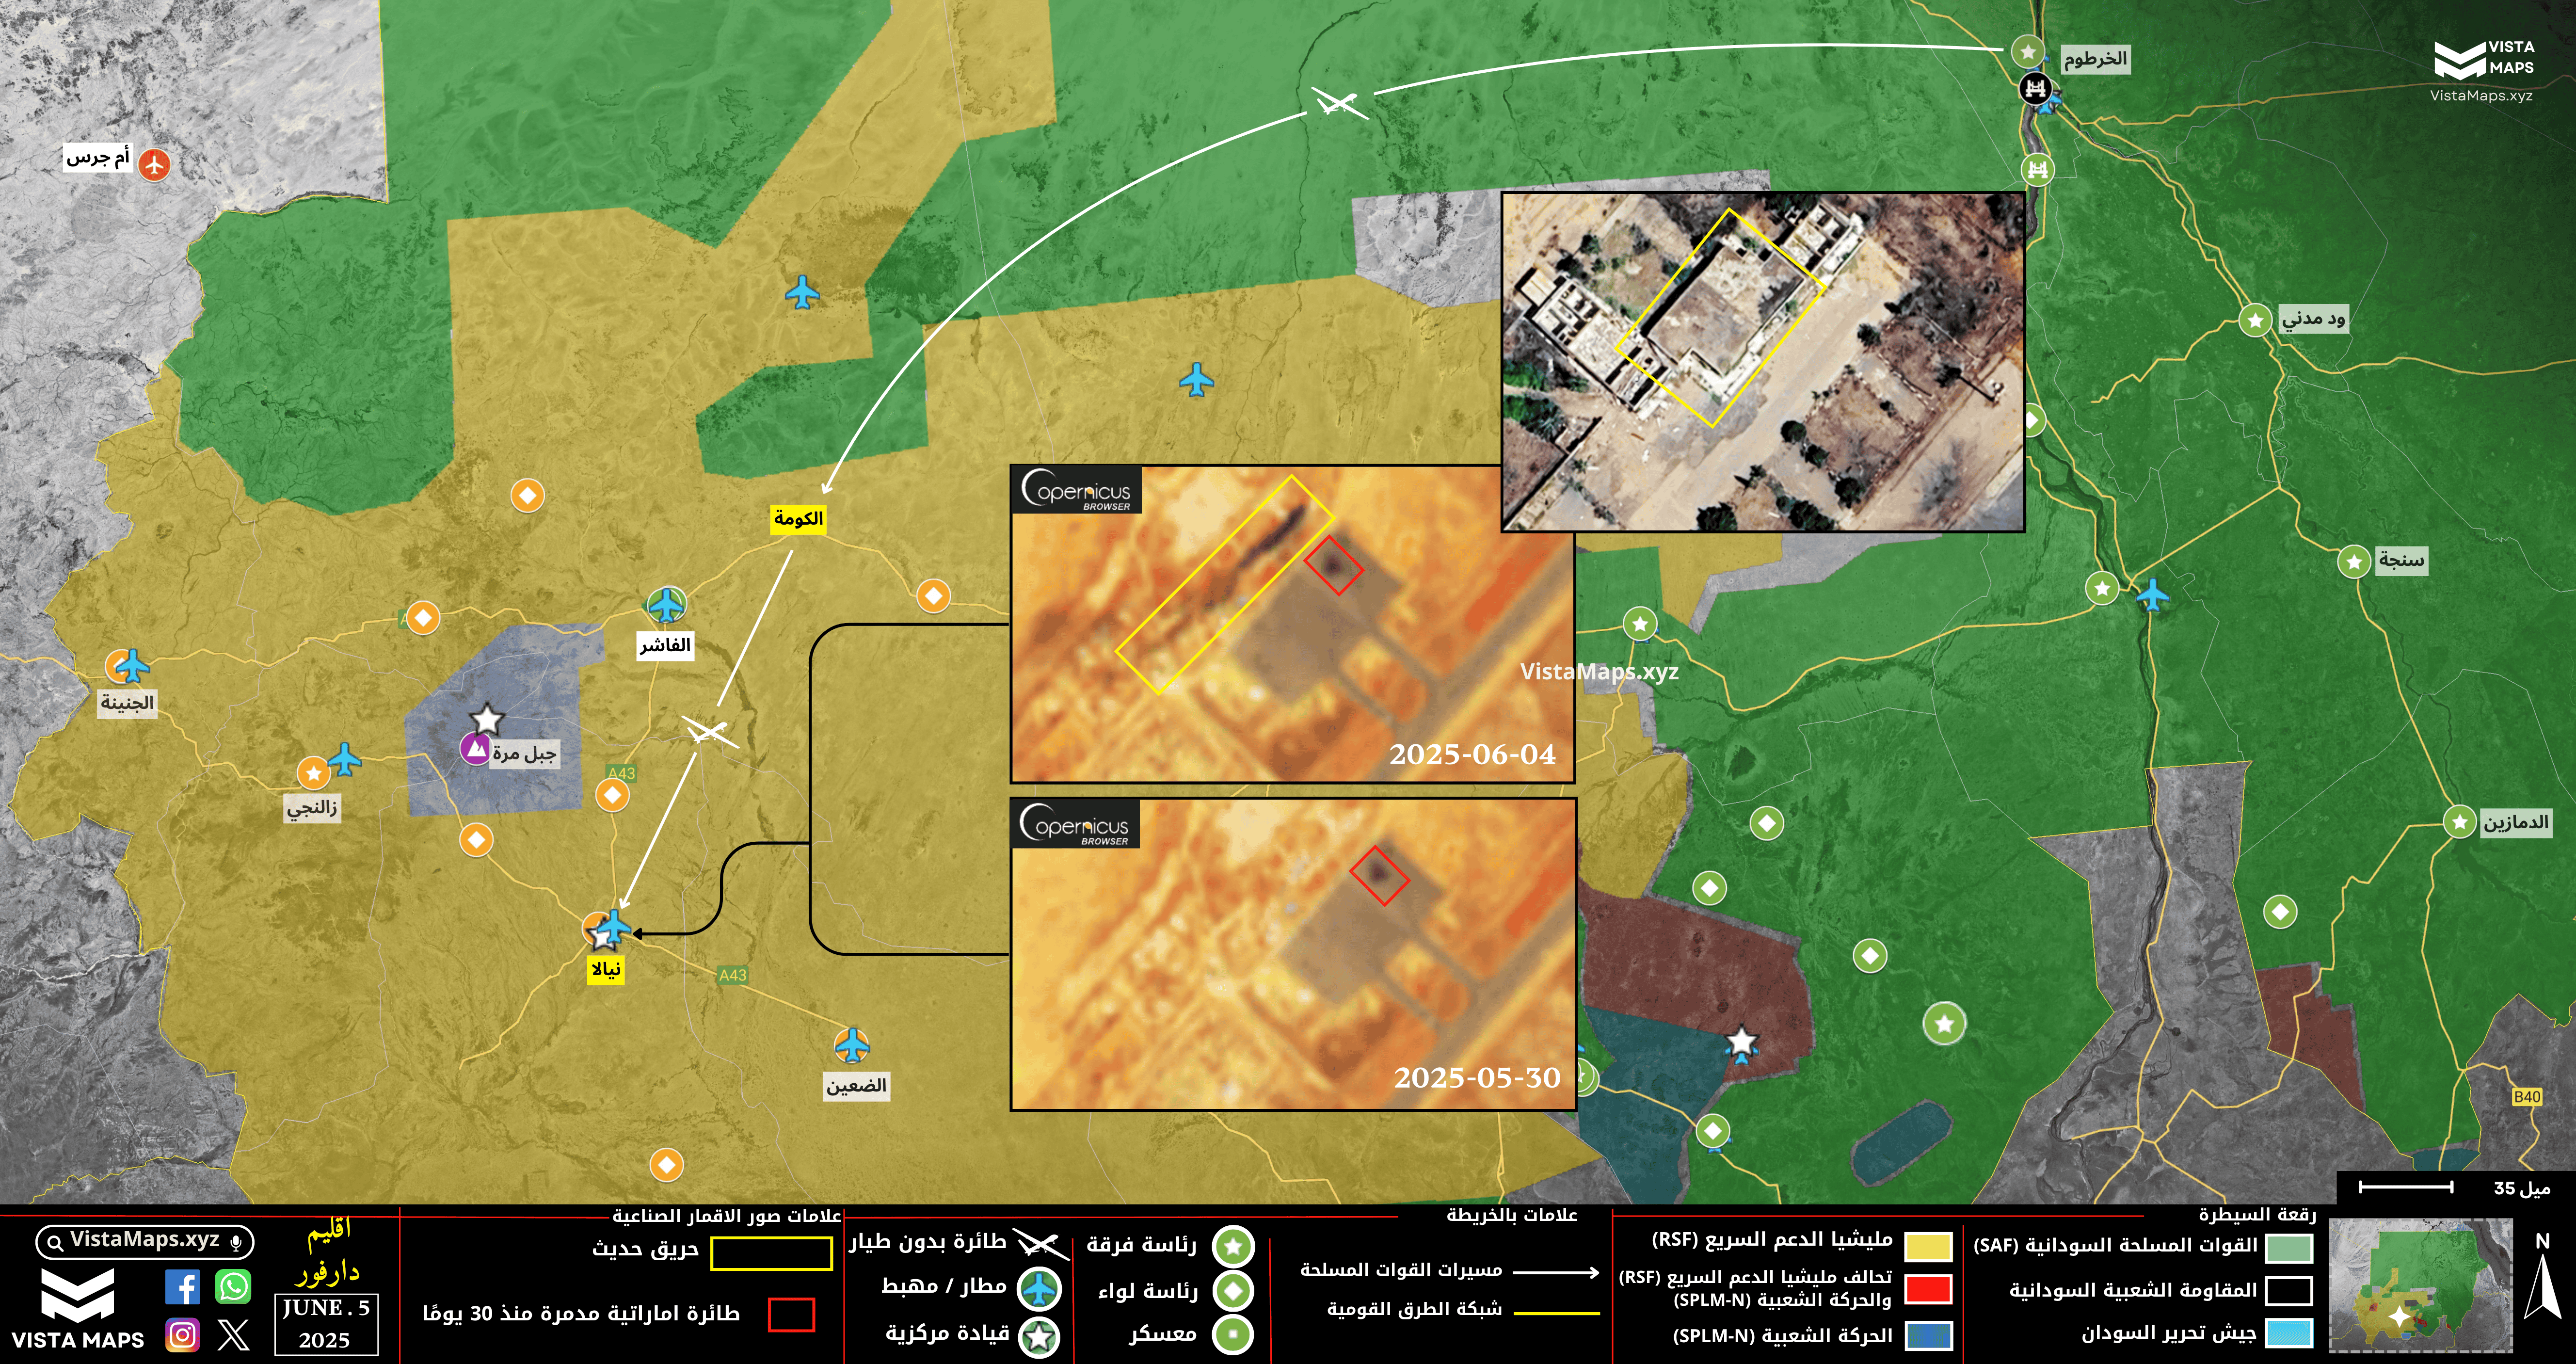Click the legend icon for معسكر
Viewport: 2576px width, 1364px height.
[1233, 1335]
